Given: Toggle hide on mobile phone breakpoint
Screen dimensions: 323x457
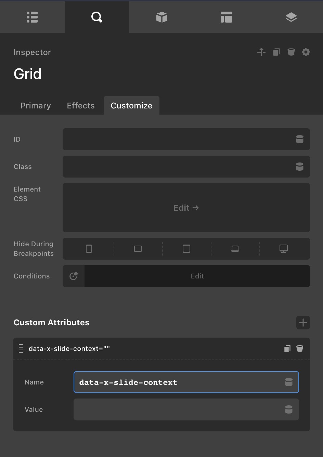Looking at the screenshot, I should (89, 249).
